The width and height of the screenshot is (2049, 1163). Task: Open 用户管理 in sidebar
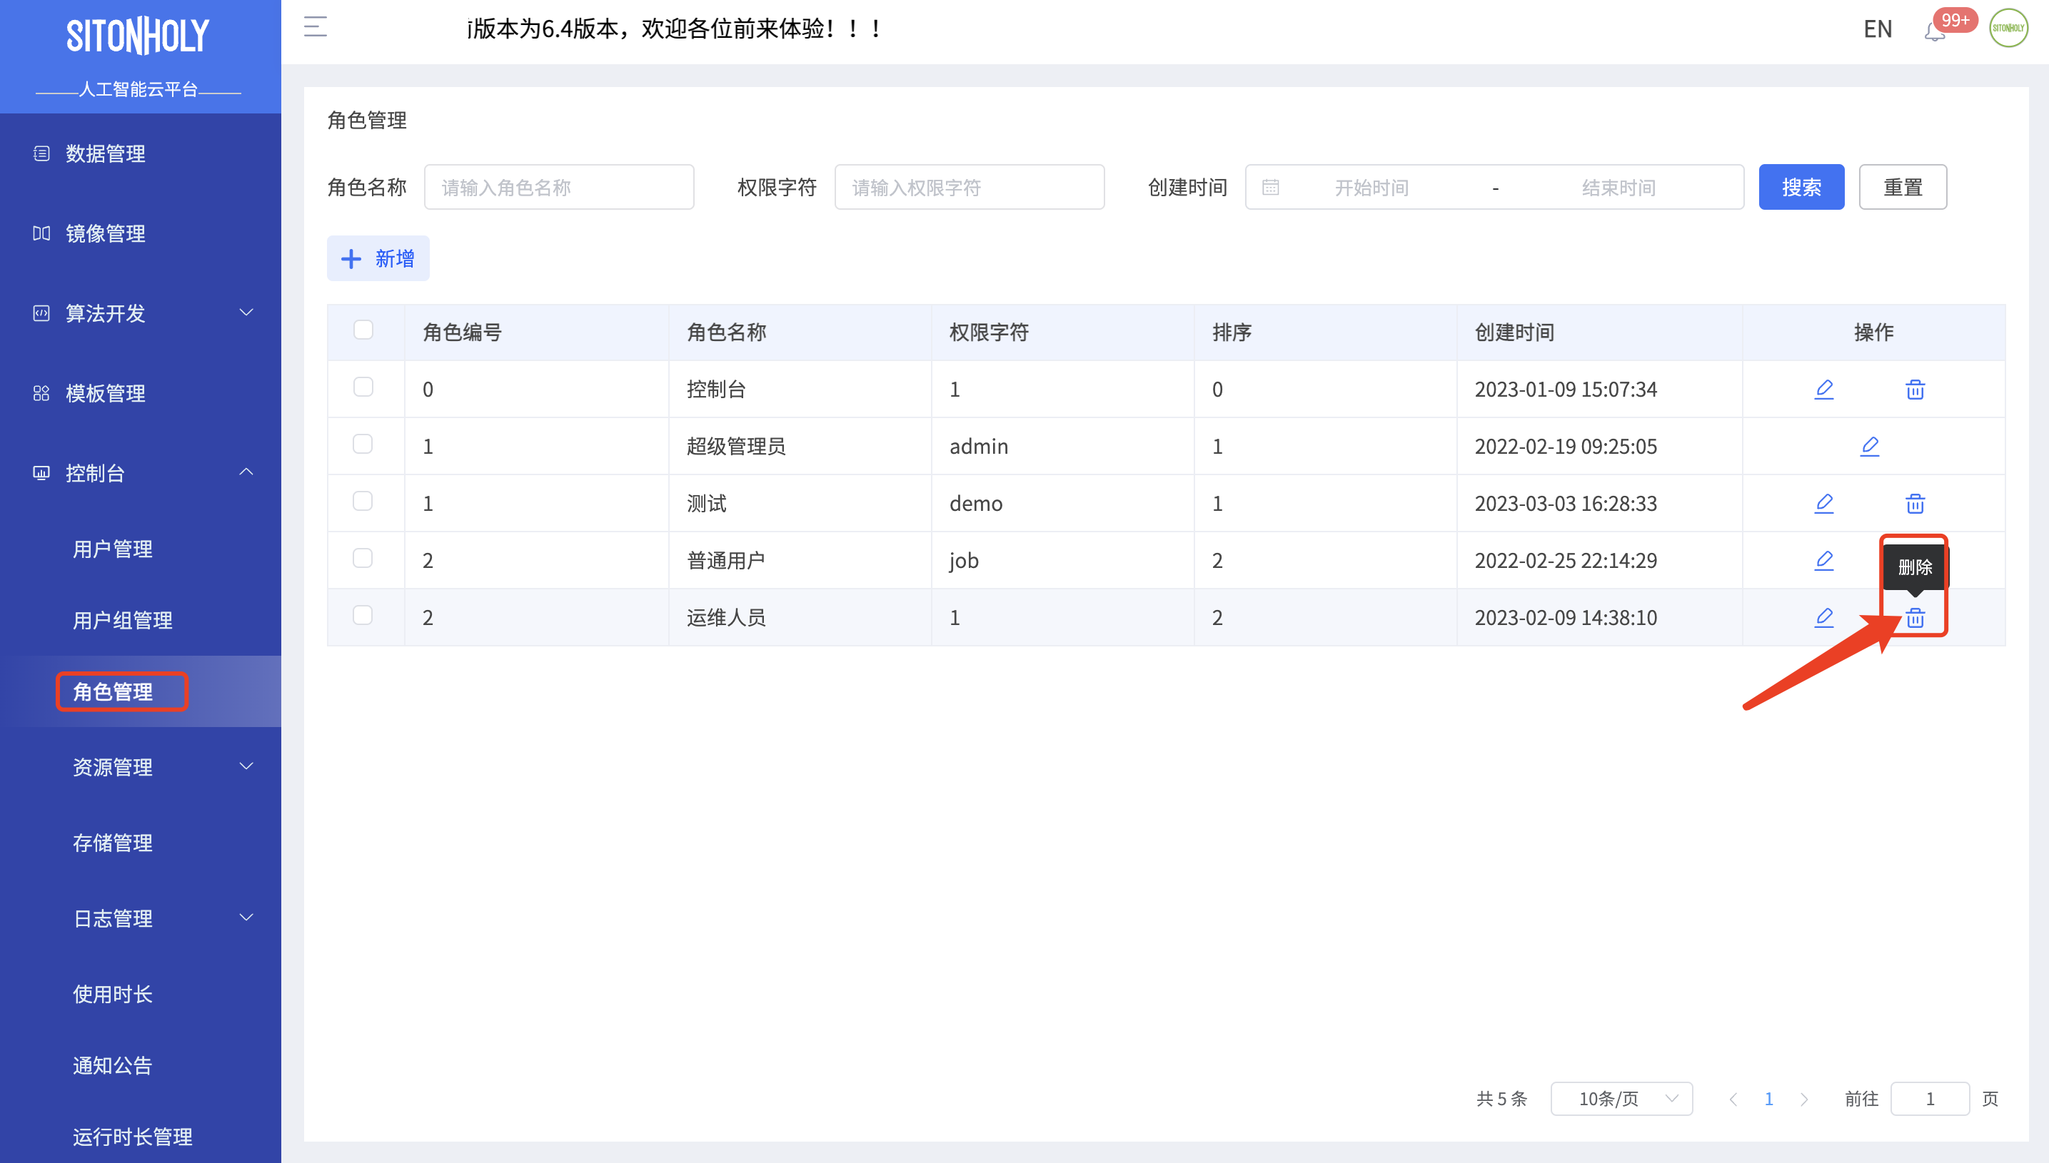coord(113,549)
